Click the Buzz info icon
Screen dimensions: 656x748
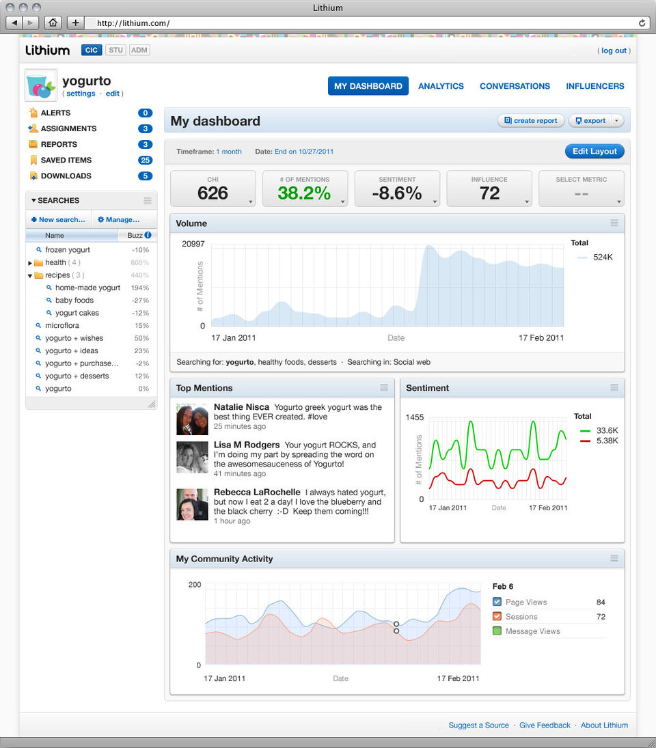(148, 235)
